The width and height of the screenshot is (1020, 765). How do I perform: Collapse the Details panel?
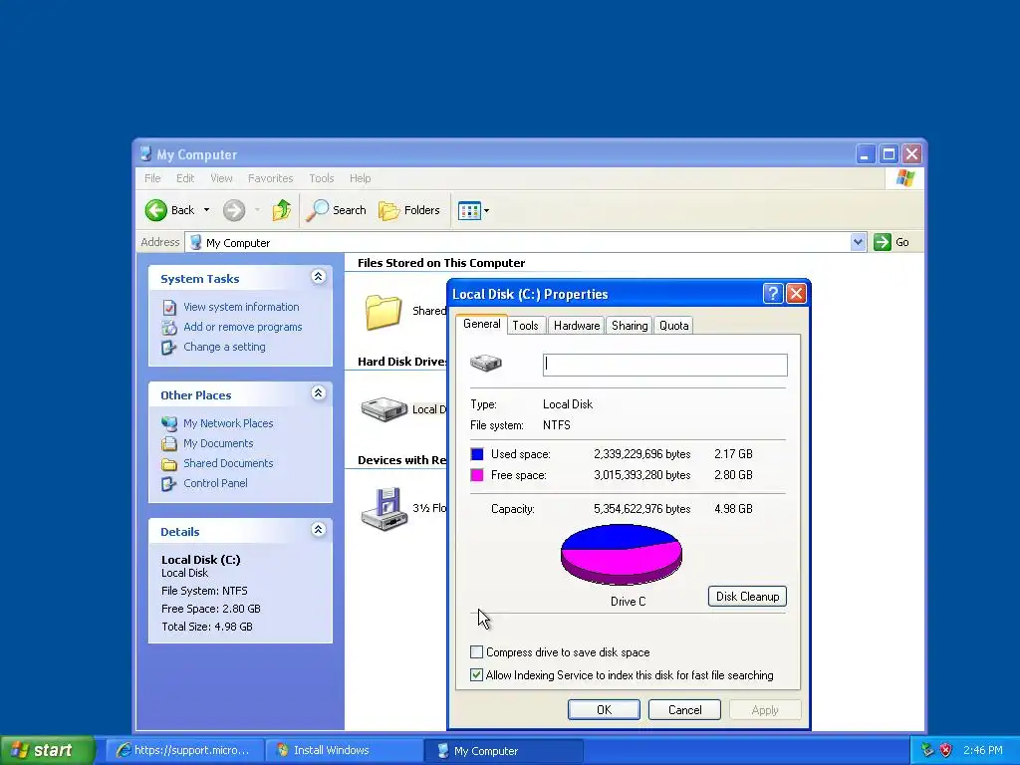318,530
